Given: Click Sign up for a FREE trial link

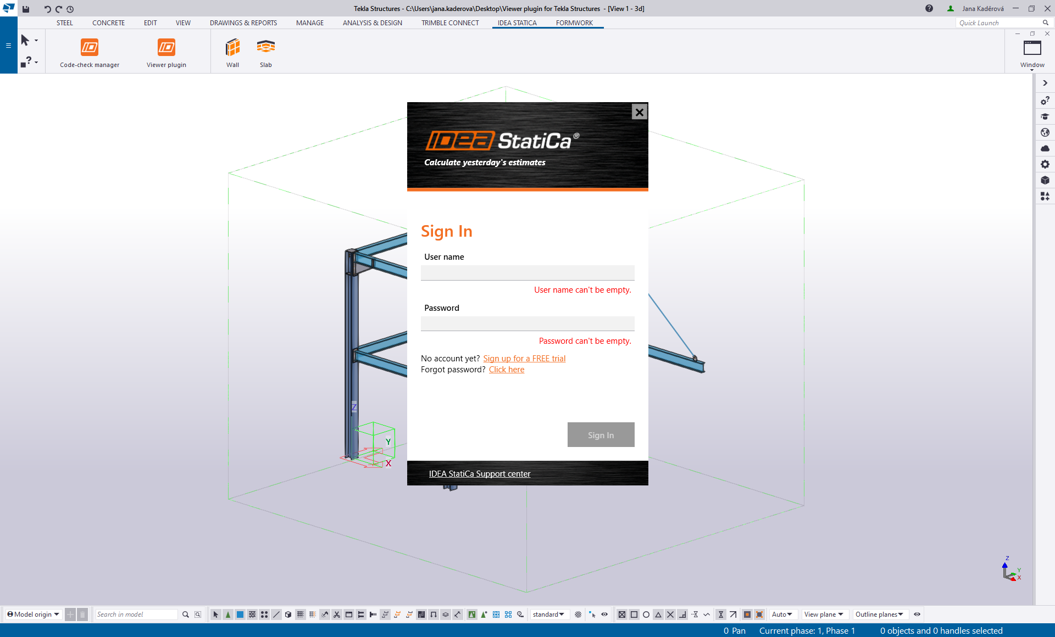Looking at the screenshot, I should tap(524, 359).
